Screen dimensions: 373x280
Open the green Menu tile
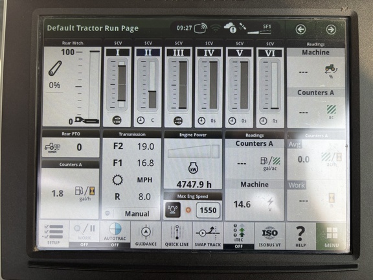click(332, 236)
